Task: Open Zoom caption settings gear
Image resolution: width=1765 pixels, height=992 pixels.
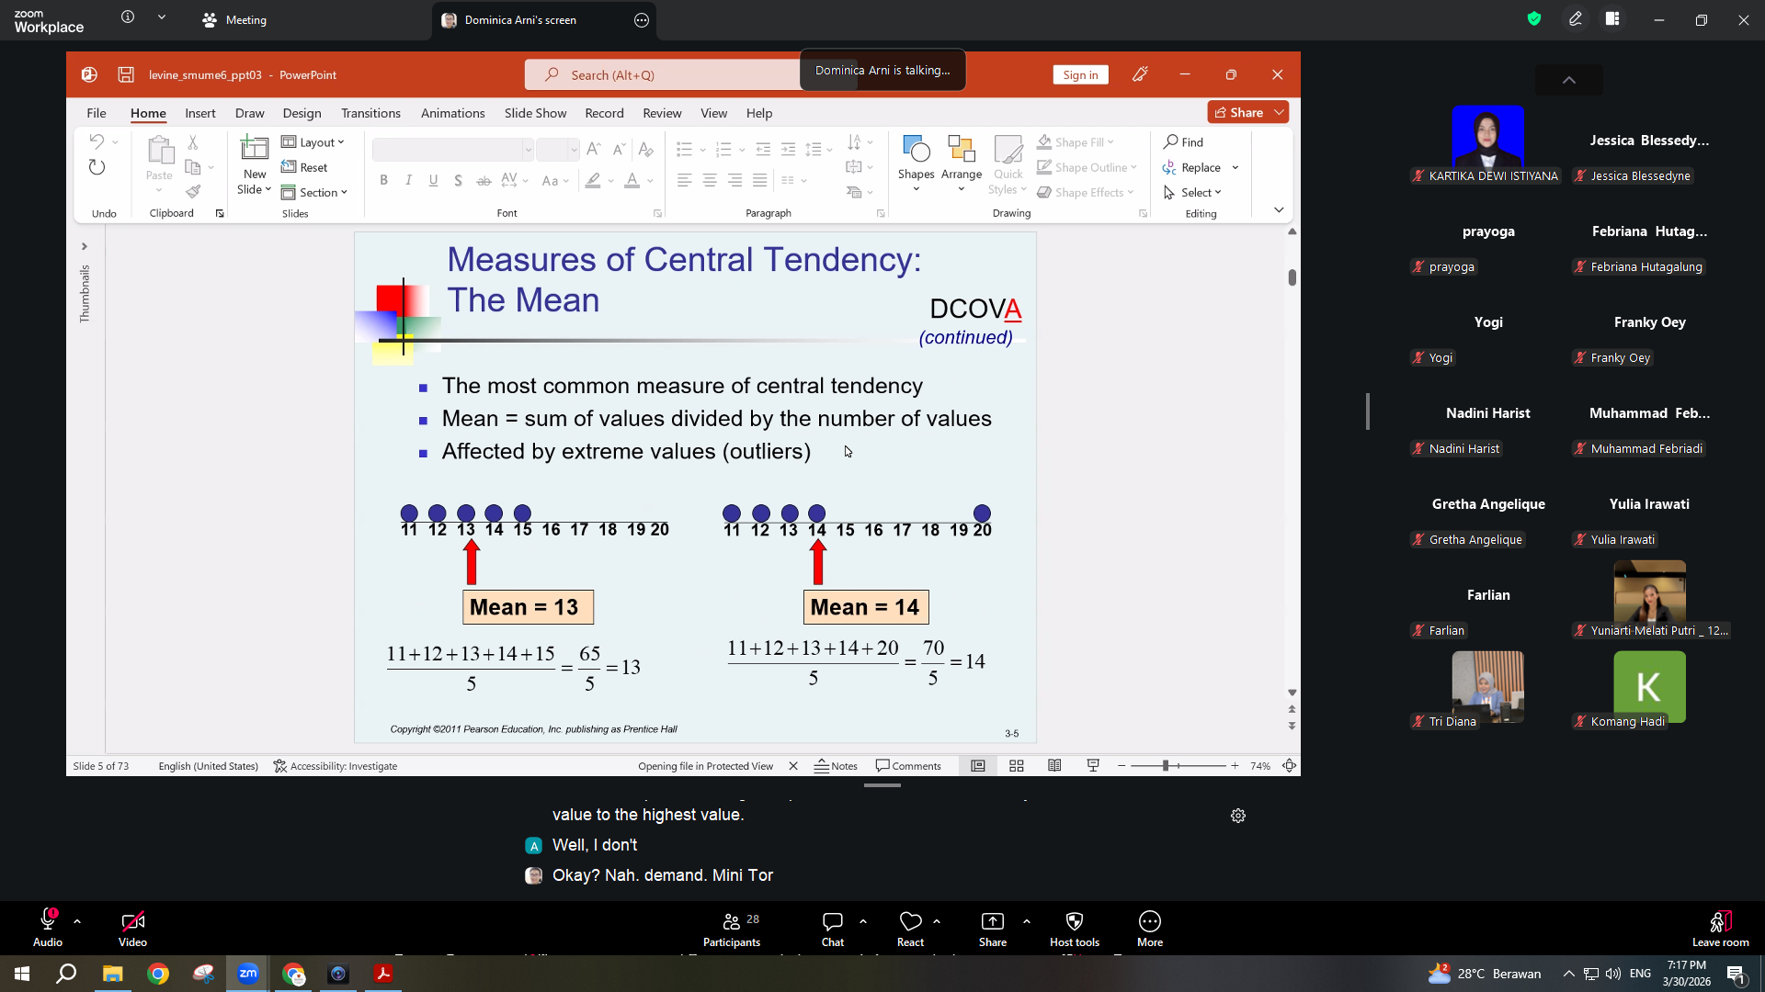Action: pos(1238,816)
